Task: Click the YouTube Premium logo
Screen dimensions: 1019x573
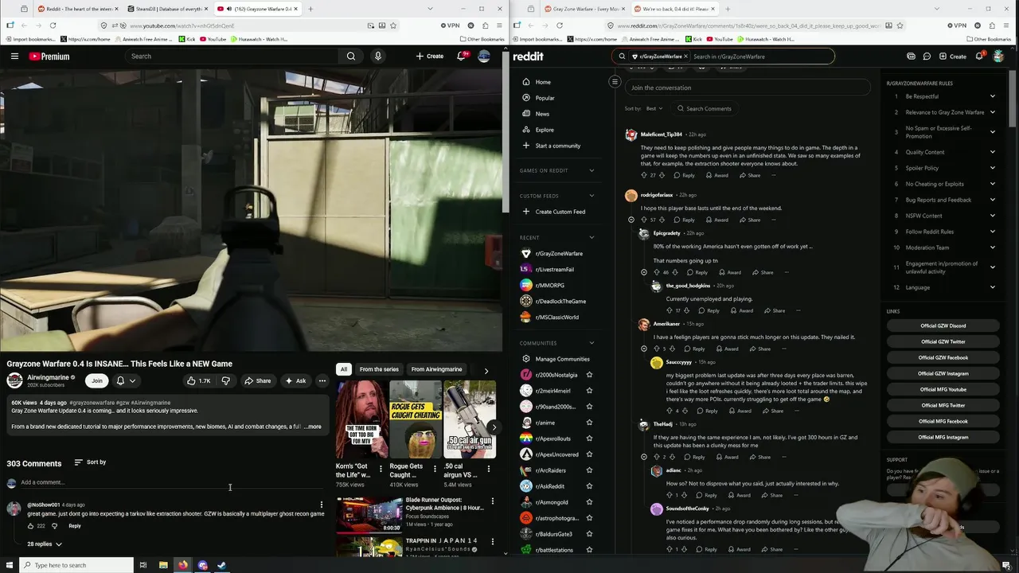Action: 49,57
